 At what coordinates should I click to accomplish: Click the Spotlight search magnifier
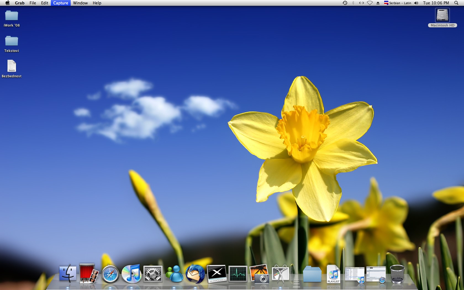click(x=456, y=3)
